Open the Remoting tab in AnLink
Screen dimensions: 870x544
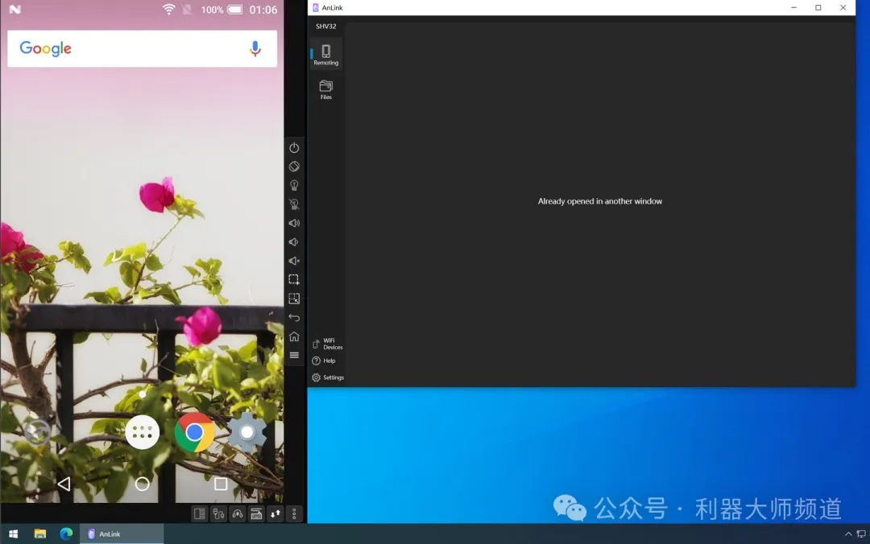325,55
